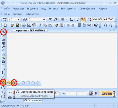This screenshot has width=118, height=108.
Task: Choose Circle by 3 points in flyout
Action: pos(14,83)
